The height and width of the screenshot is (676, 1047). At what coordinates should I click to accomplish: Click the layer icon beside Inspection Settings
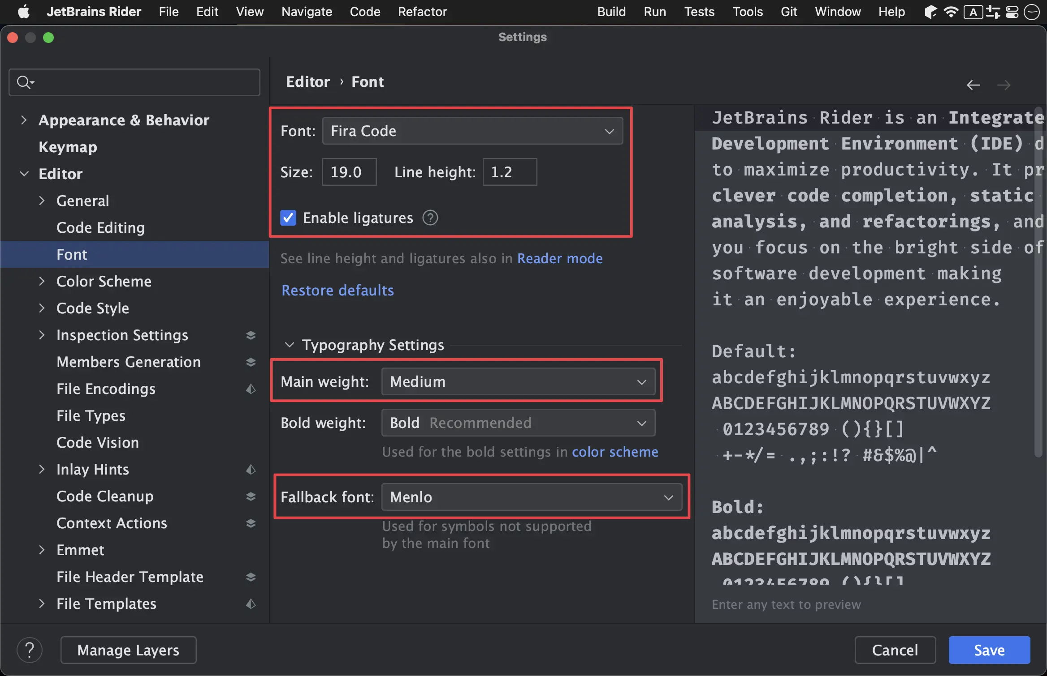coord(251,335)
